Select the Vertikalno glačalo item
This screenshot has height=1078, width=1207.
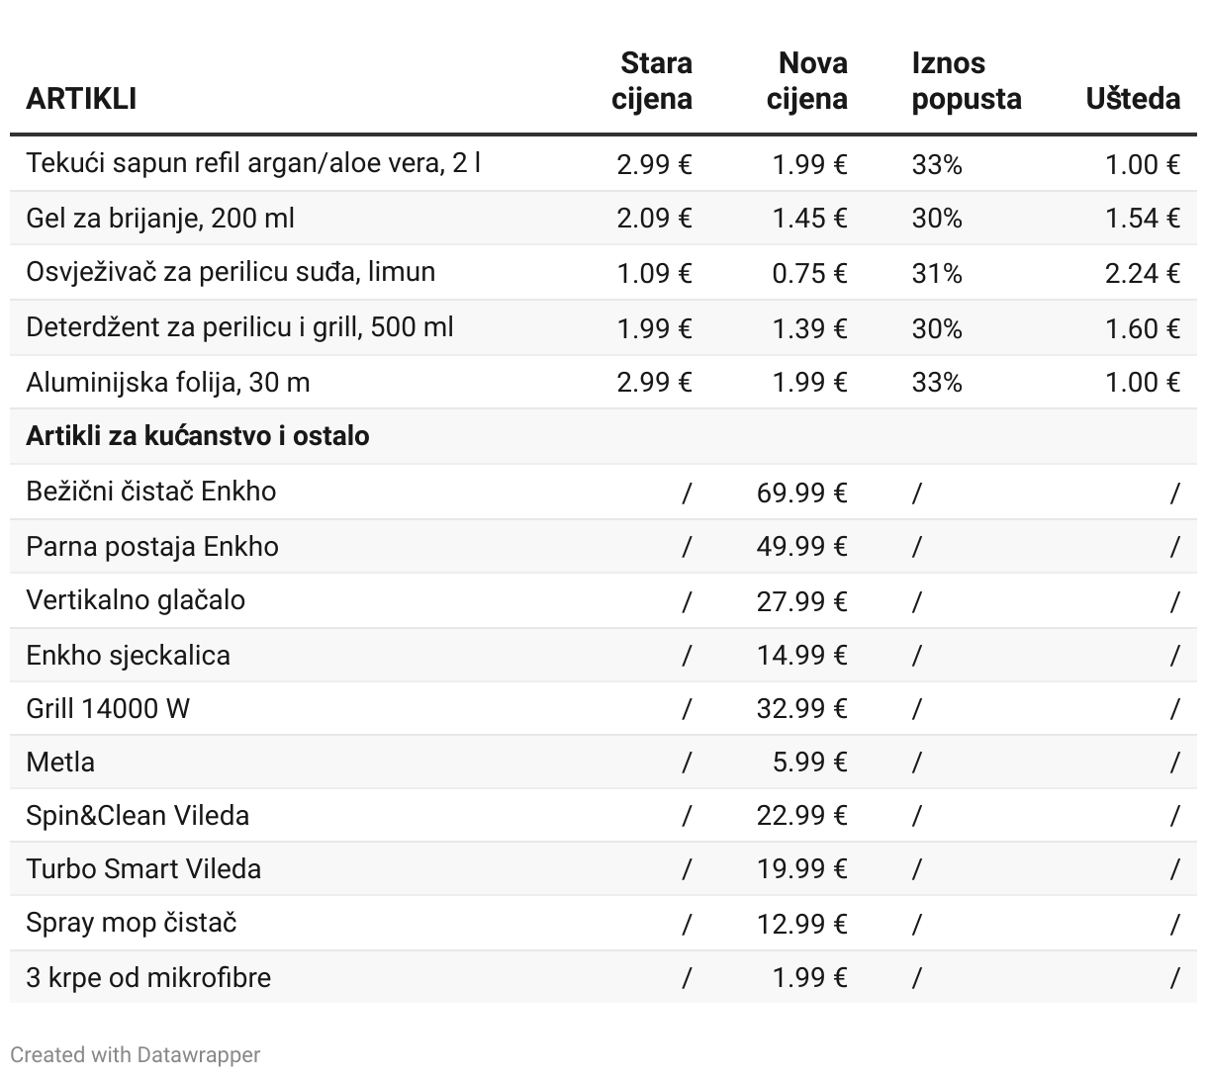[136, 600]
